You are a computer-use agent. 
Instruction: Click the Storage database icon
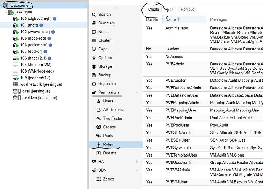[x=94, y=66]
